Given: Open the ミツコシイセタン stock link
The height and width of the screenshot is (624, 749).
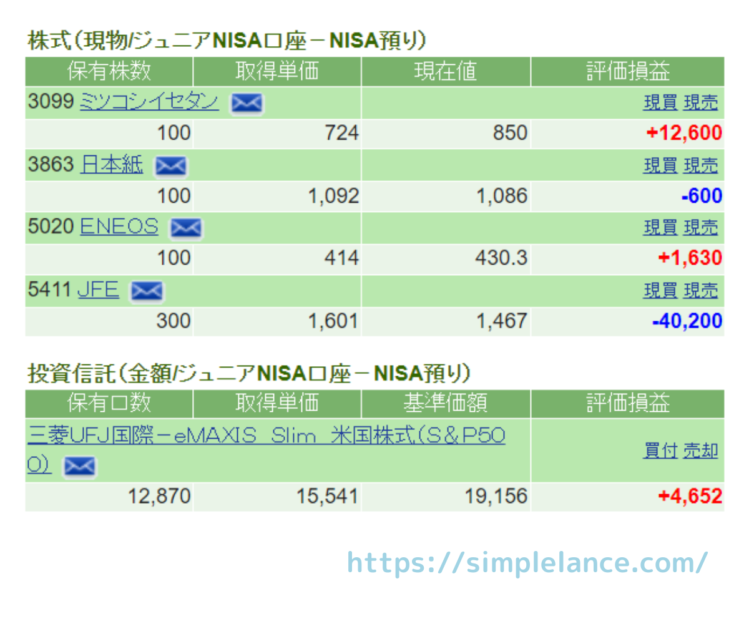Looking at the screenshot, I should 150,102.
